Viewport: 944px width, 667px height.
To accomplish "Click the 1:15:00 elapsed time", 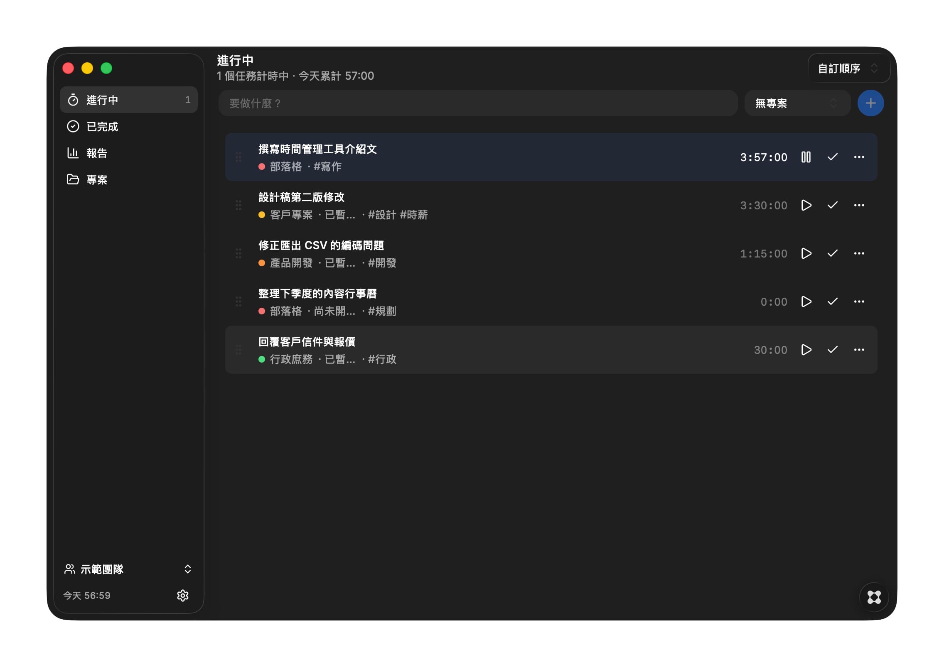I will pyautogui.click(x=764, y=254).
